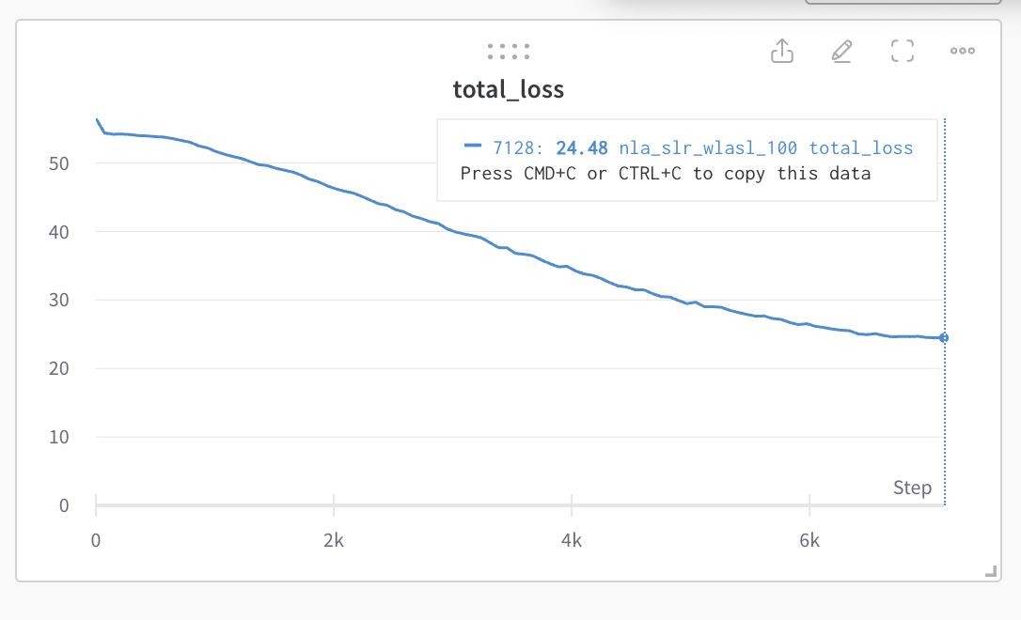
Task: Expand the chart to fullscreen view
Action: tap(902, 51)
